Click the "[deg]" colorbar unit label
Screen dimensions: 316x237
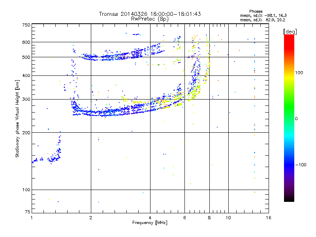pyautogui.click(x=290, y=32)
